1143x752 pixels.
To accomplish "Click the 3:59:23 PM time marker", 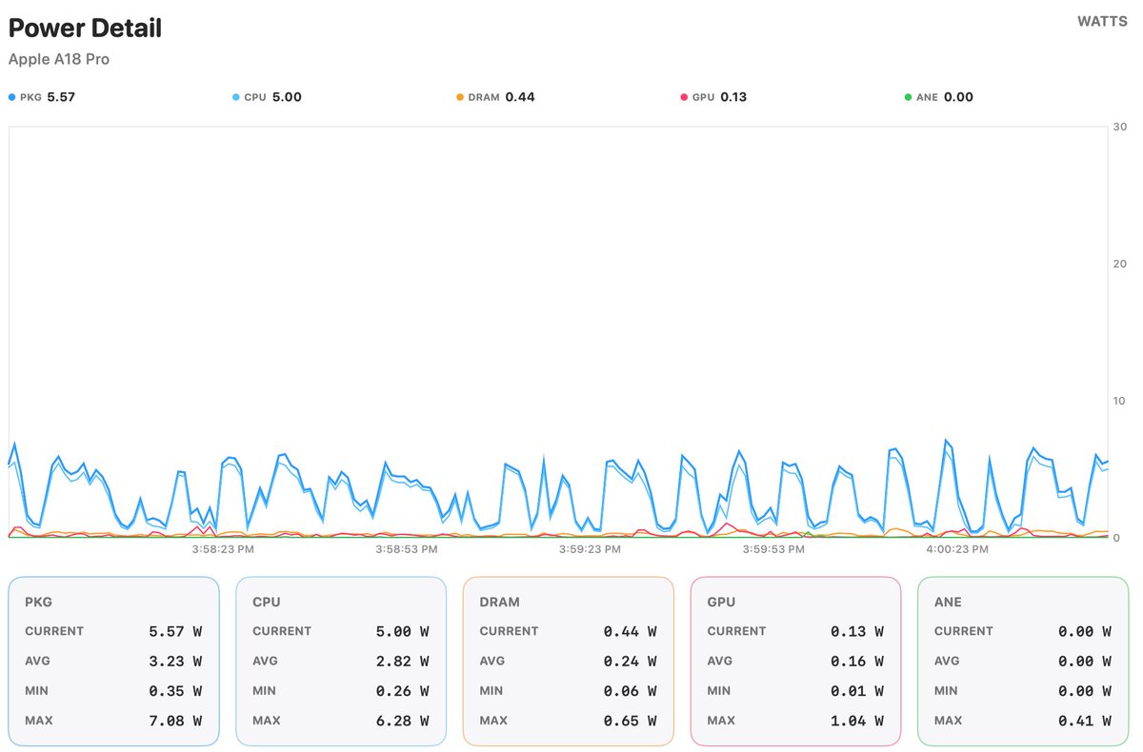I will pyautogui.click(x=591, y=549).
